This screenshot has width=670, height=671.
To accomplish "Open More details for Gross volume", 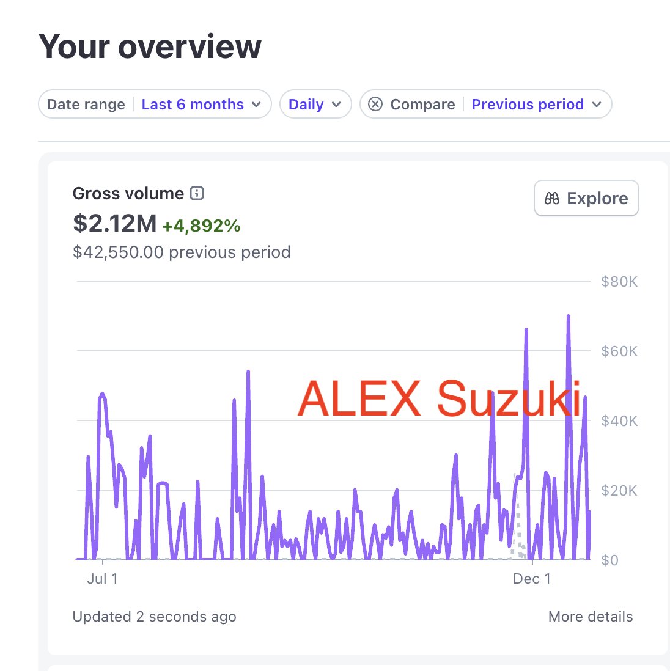I will coord(590,617).
